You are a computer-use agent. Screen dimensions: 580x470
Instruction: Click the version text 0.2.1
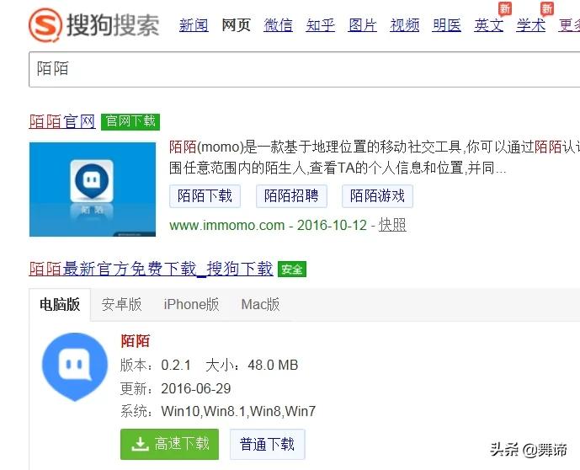pyautogui.click(x=176, y=366)
